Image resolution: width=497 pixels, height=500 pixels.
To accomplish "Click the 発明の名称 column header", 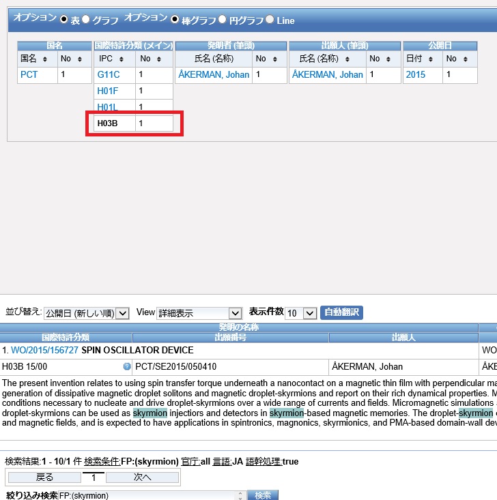I will click(x=239, y=327).
